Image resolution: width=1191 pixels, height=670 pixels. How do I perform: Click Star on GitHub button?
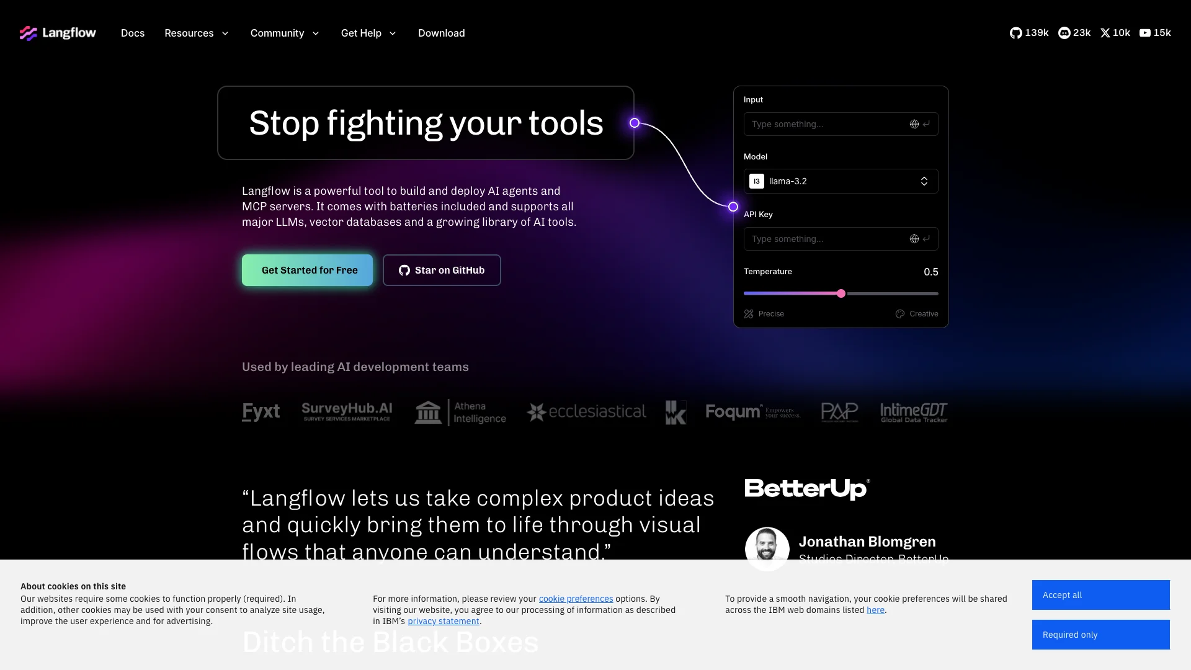pyautogui.click(x=442, y=270)
